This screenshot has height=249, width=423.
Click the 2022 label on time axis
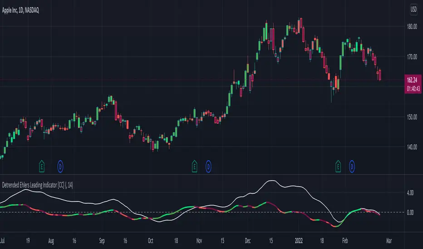(299, 241)
